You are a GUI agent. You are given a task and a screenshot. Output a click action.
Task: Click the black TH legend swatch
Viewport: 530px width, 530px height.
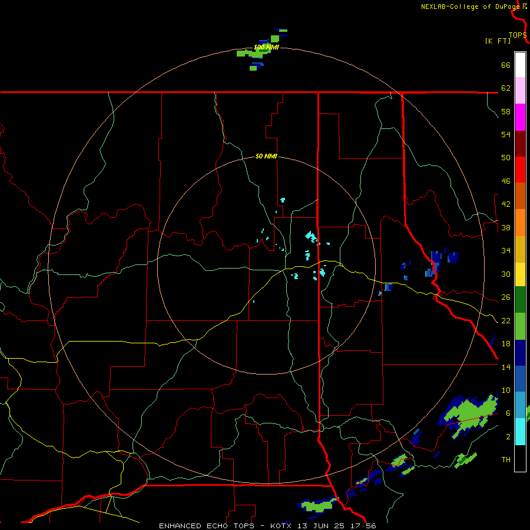pos(520,458)
